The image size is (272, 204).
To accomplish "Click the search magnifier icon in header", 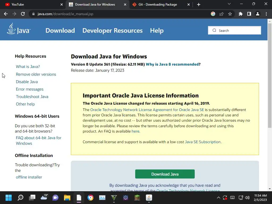I will [214, 30].
